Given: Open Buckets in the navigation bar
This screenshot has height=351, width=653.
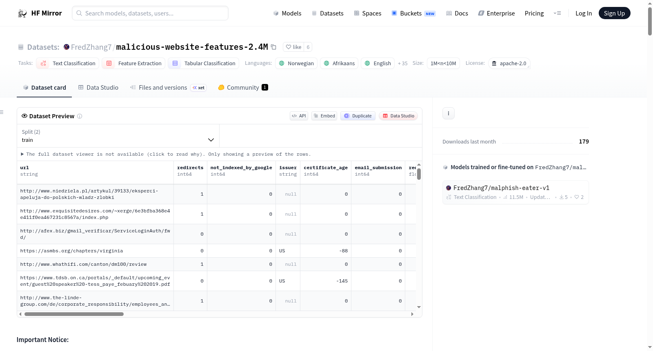Looking at the screenshot, I should point(413,13).
